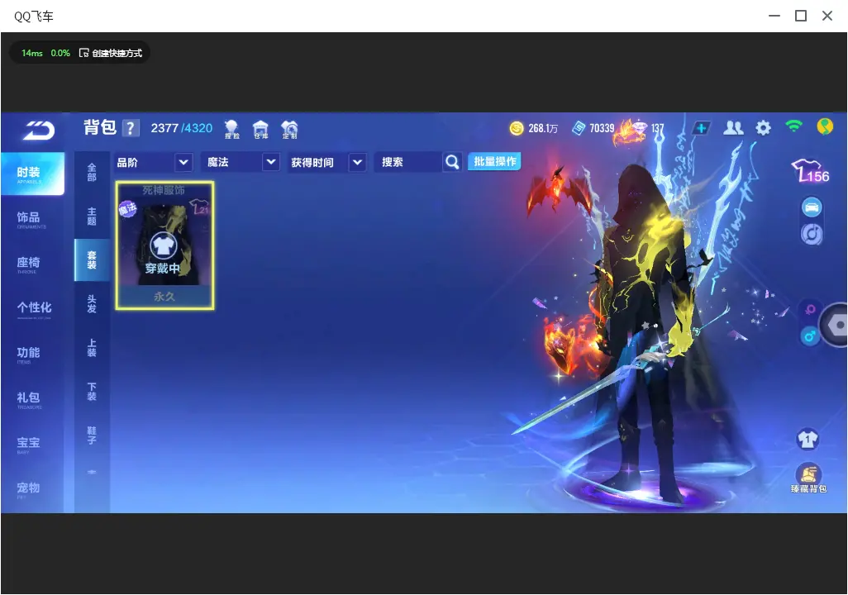848x595 pixels.
Task: Select the 主题 theme subcategory
Action: [92, 217]
